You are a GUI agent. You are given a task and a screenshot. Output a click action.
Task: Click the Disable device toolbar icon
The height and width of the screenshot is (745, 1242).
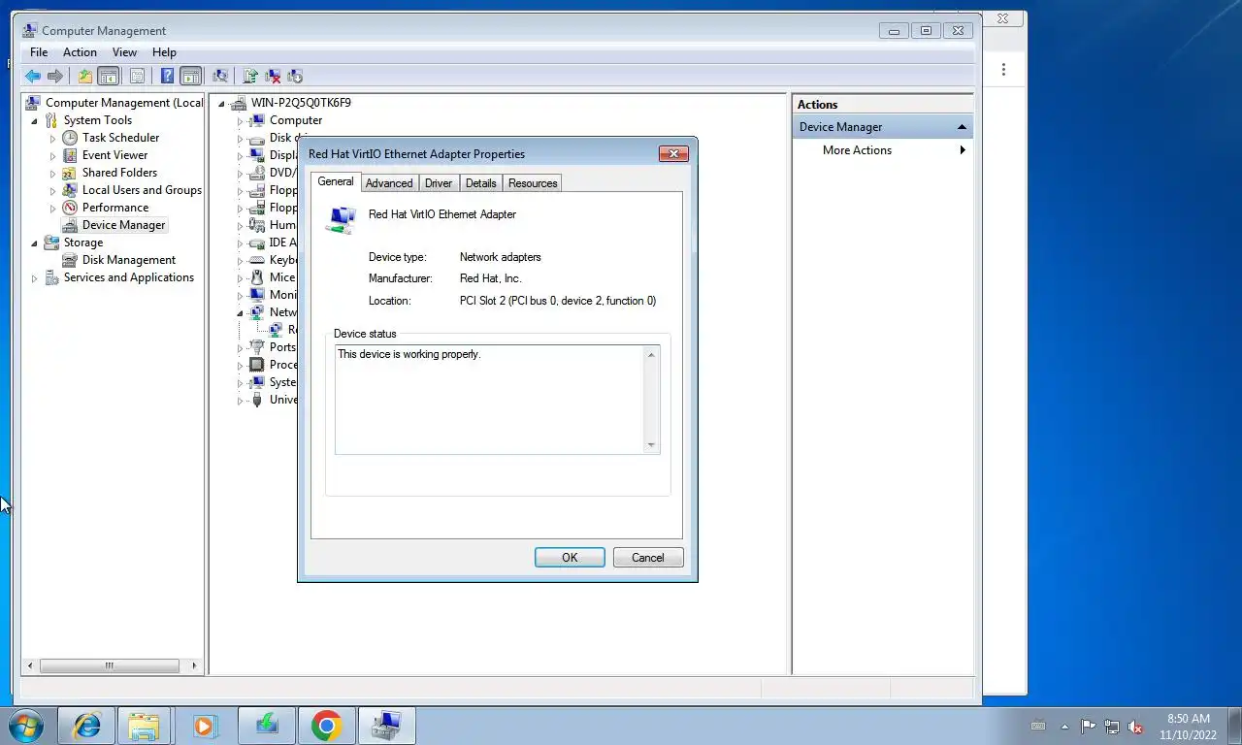[x=295, y=76]
